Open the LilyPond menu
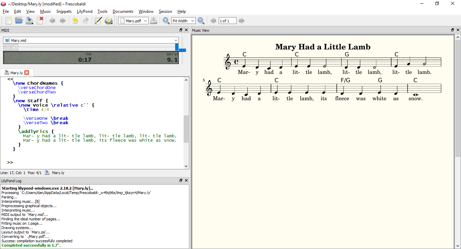461x249 pixels. 85,11
